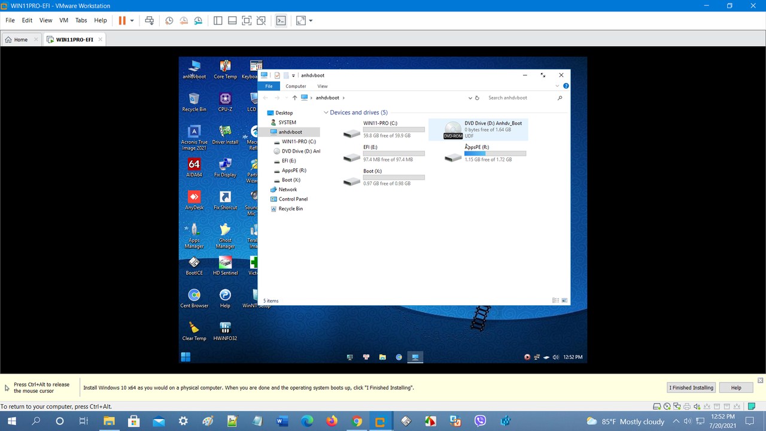Viewport: 766px width, 431px height.
Task: Click the blue File tab in Explorer
Action: (269, 86)
